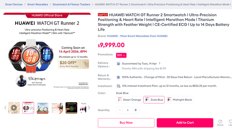Viewport: 232px width, 130px height.
Task: Expand delivery options chevron
Action: pyautogui.click(x=159, y=63)
